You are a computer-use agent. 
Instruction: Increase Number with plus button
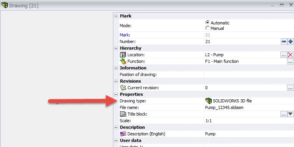(291, 42)
